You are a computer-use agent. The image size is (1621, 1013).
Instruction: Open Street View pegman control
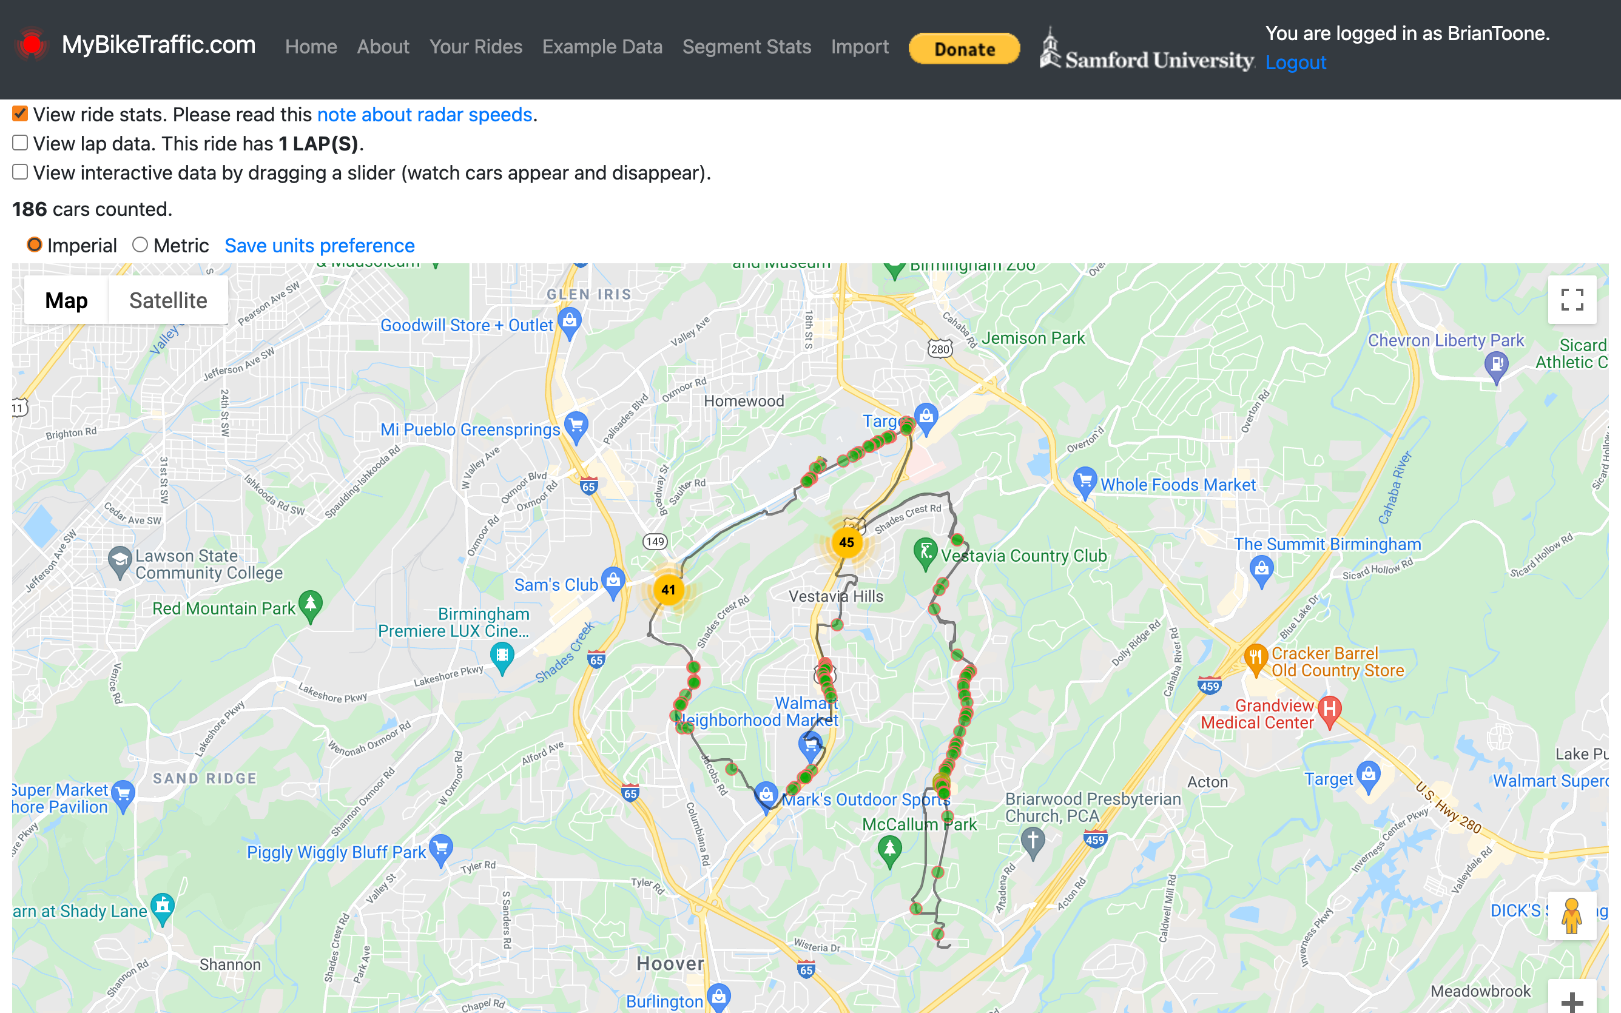(1571, 915)
